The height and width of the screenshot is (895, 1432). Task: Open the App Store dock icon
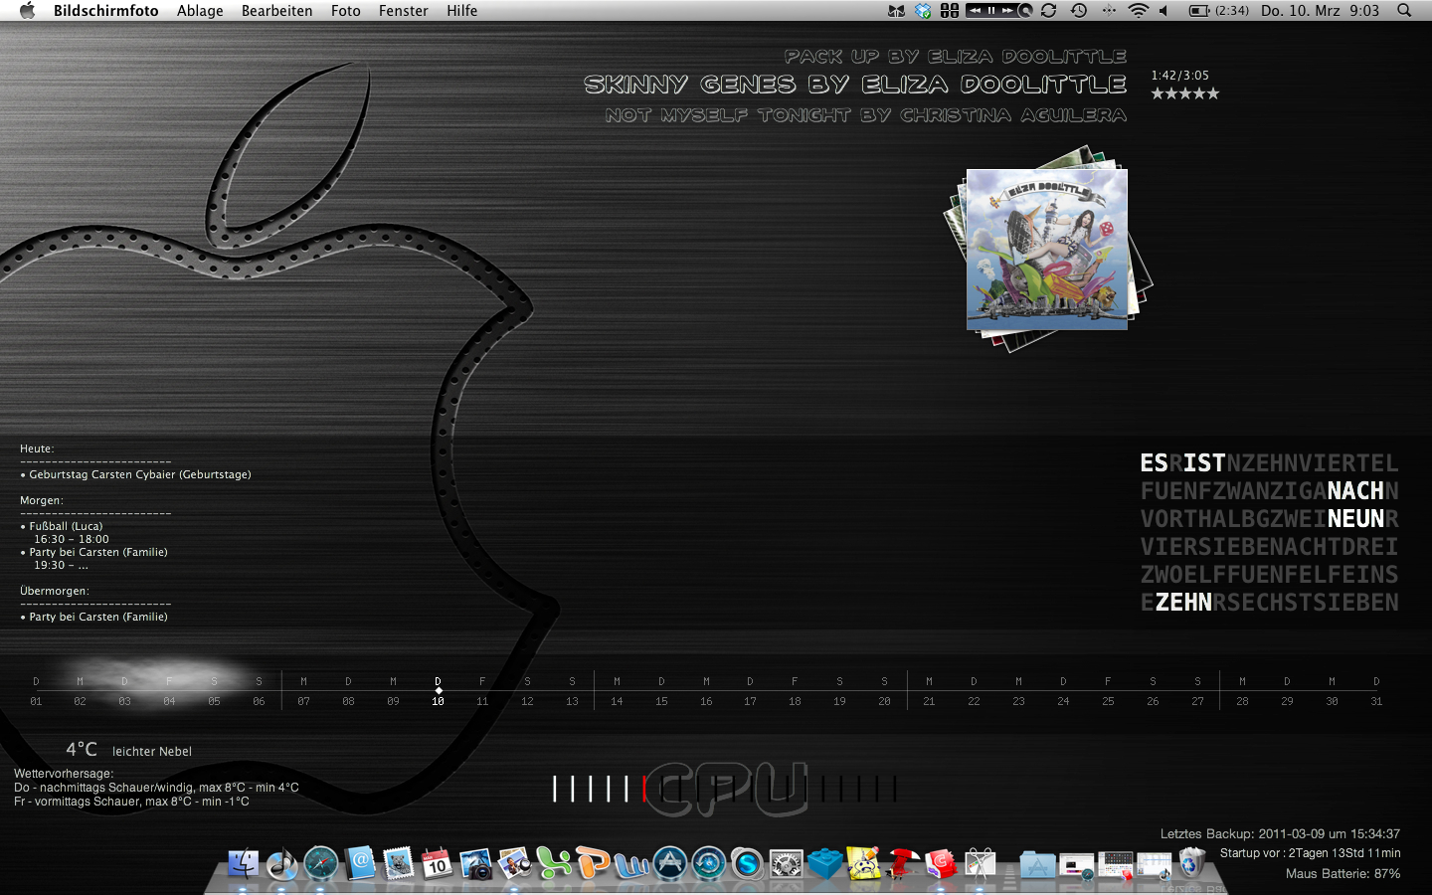coord(670,863)
